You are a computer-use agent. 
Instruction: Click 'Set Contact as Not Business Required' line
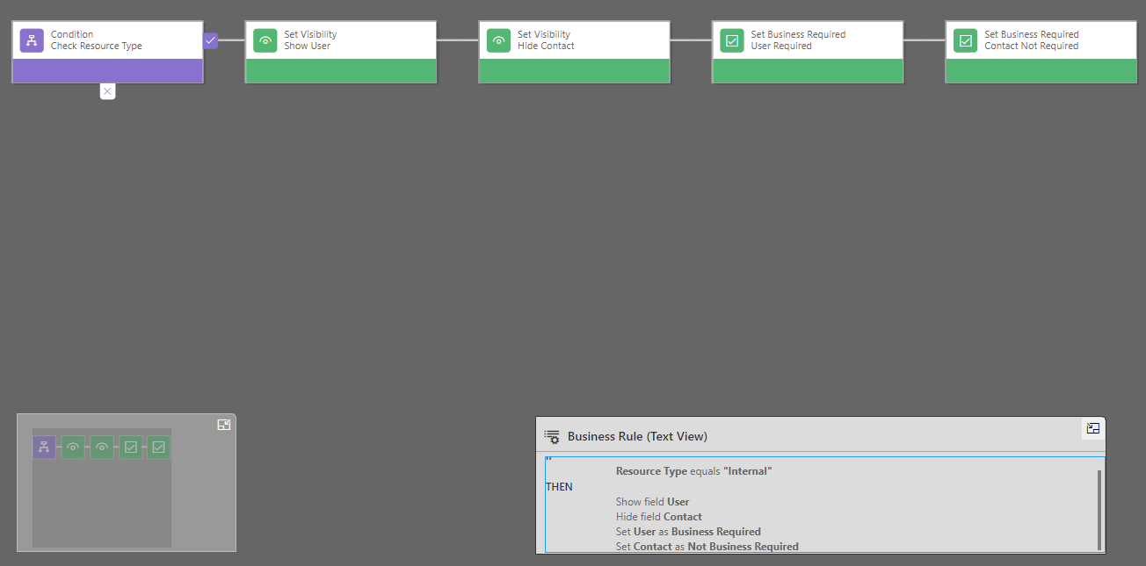pyautogui.click(x=707, y=547)
